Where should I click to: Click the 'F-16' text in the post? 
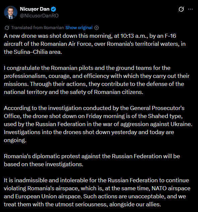[170, 36]
